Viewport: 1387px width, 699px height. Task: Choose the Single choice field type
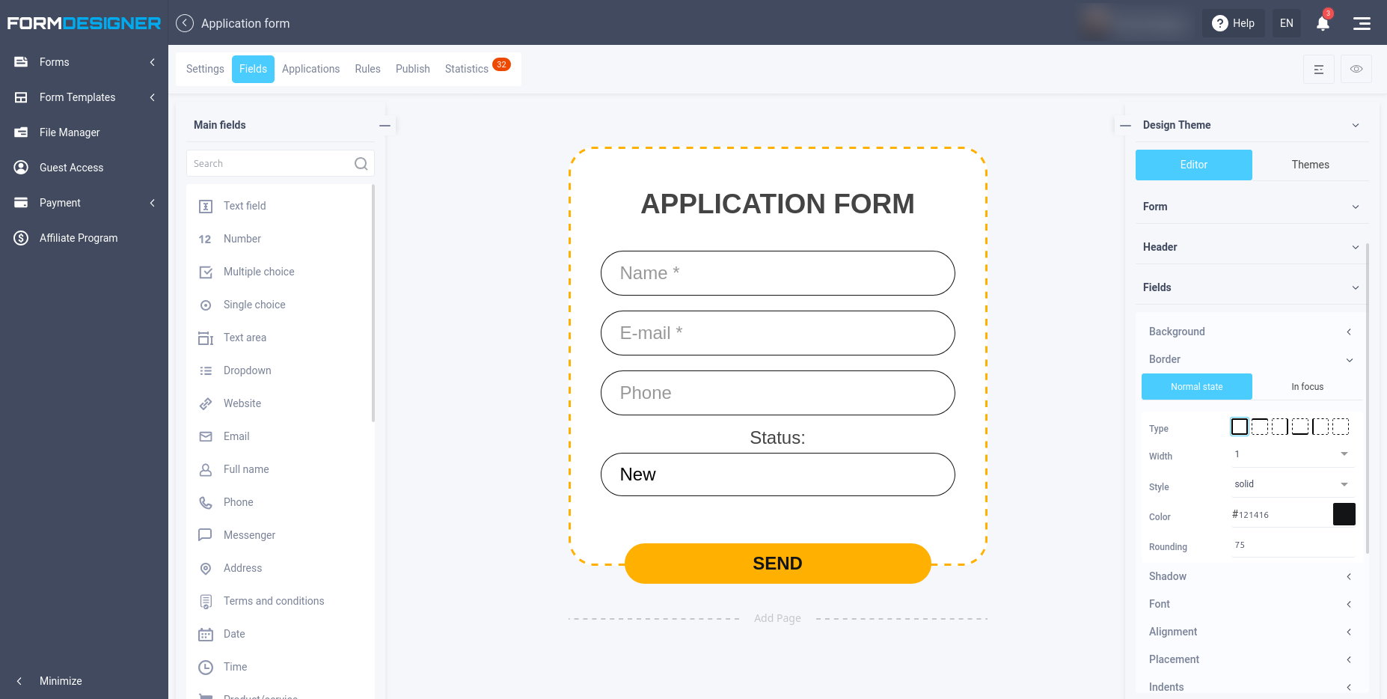pyautogui.click(x=254, y=305)
